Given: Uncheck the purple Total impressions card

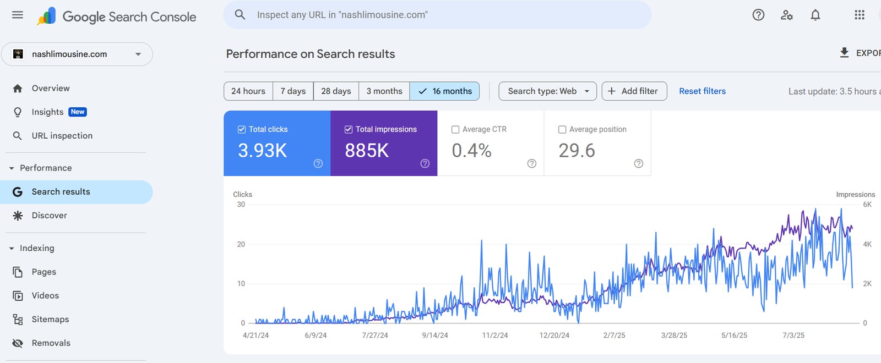Looking at the screenshot, I should tap(349, 129).
